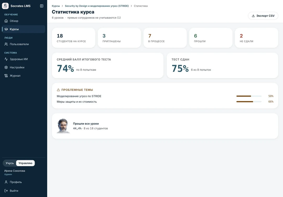This screenshot has height=197, width=283.
Task: Log out using Выйти
Action: [x=24, y=191]
